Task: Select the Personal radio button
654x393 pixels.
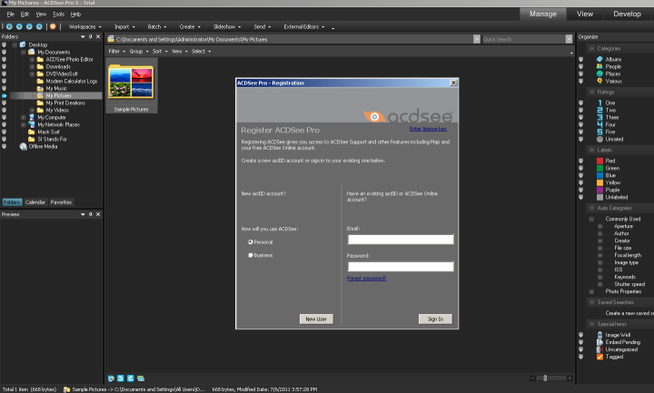Action: (251, 242)
